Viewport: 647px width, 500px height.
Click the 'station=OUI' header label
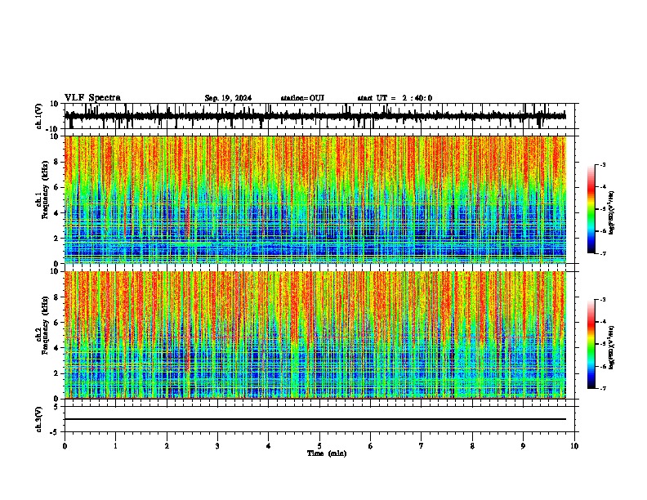pos(302,98)
